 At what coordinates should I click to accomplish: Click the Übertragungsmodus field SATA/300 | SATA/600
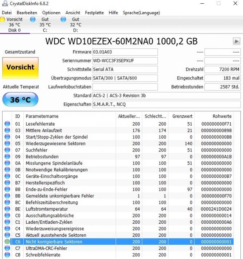pos(125,78)
